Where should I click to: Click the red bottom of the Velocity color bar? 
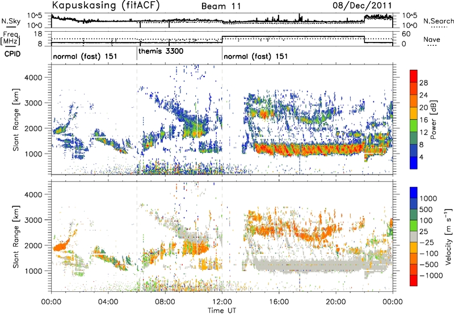(x=414, y=281)
